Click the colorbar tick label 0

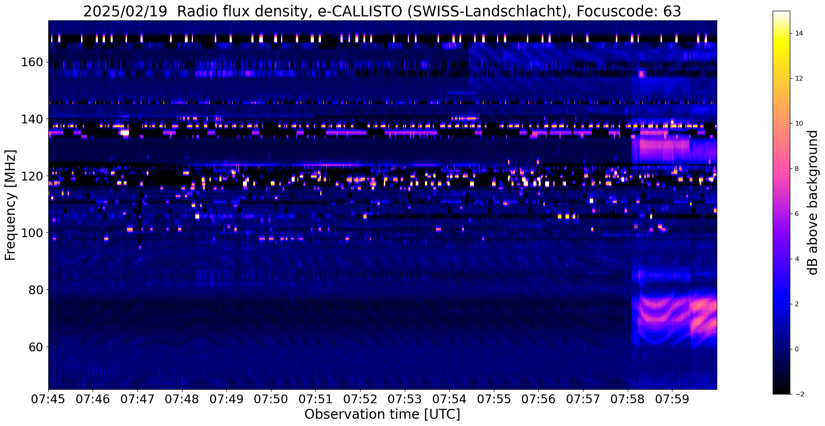[x=797, y=349]
